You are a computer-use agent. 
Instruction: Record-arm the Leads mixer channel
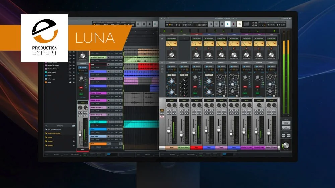(x=219, y=110)
